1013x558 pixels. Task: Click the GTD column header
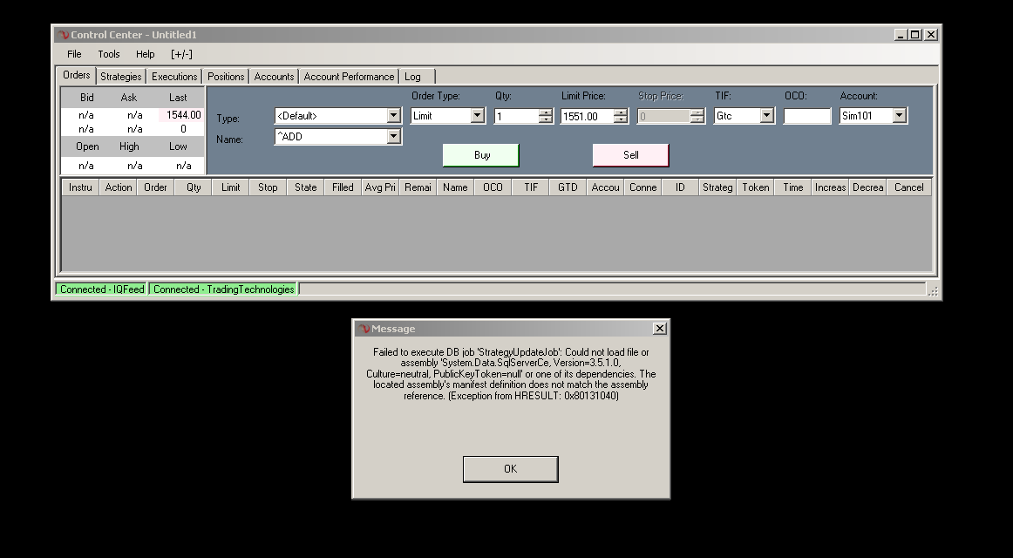click(x=568, y=187)
